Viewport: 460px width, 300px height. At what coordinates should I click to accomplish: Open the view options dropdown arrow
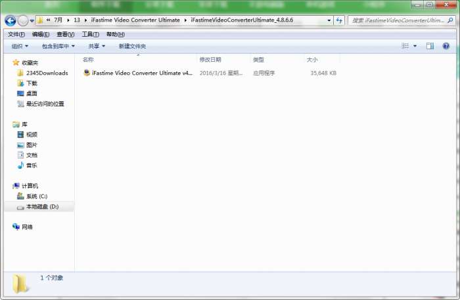415,46
